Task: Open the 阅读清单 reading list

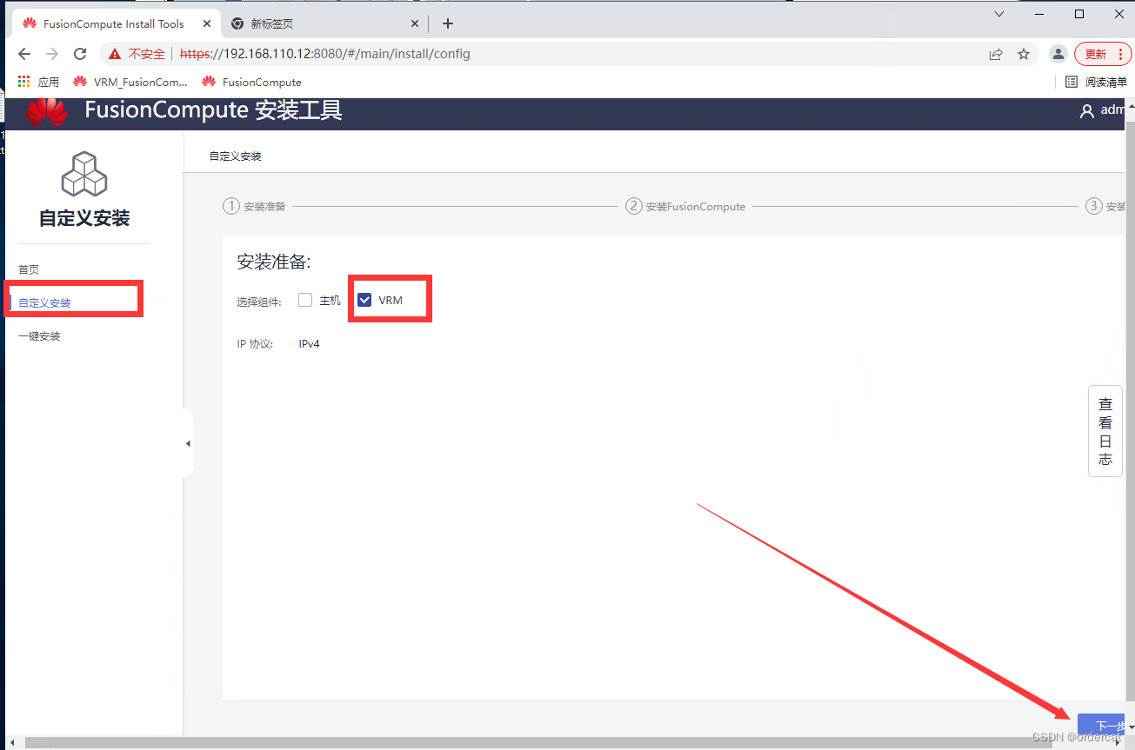Action: point(1096,82)
